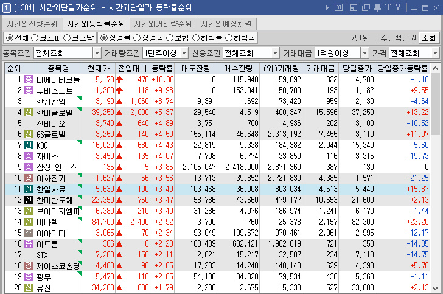Viewport: 443px width, 294px height.
Task: Open the 거래량조건 dropdown arrow
Action: [x=184, y=53]
